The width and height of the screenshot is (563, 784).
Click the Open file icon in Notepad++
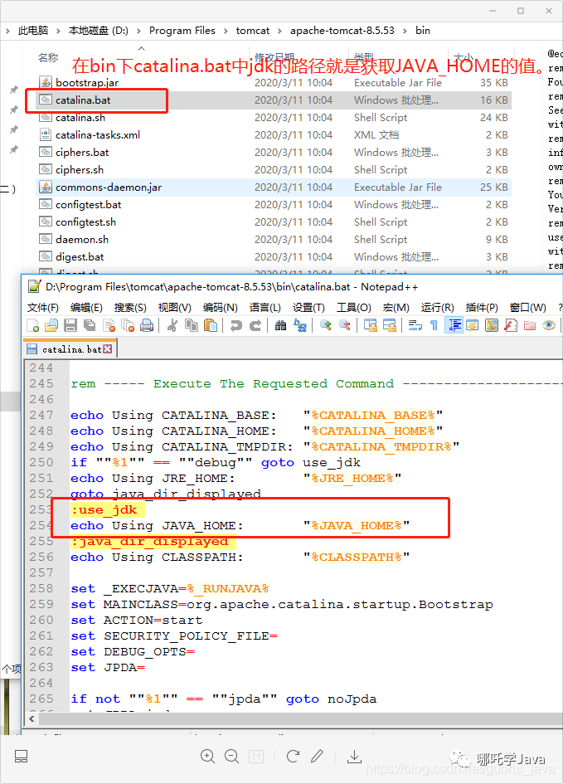pyautogui.click(x=51, y=325)
